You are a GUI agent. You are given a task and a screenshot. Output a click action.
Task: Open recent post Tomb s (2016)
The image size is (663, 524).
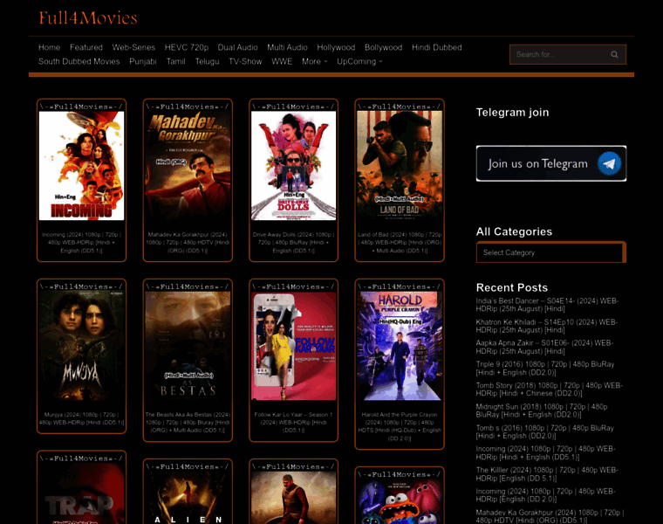coord(545,431)
